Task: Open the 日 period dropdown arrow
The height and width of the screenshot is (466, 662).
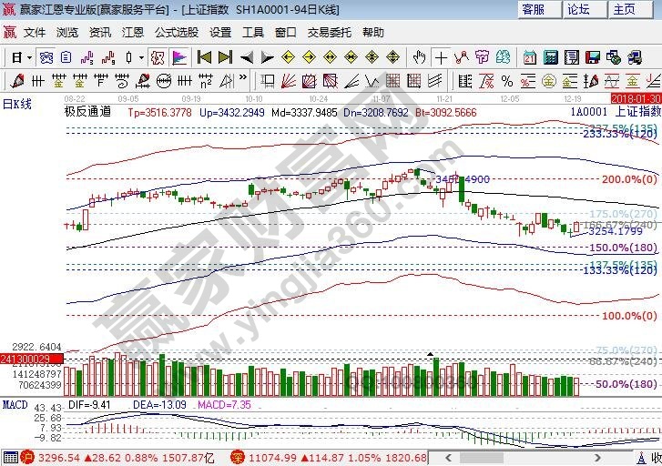Action: pyautogui.click(x=29, y=57)
